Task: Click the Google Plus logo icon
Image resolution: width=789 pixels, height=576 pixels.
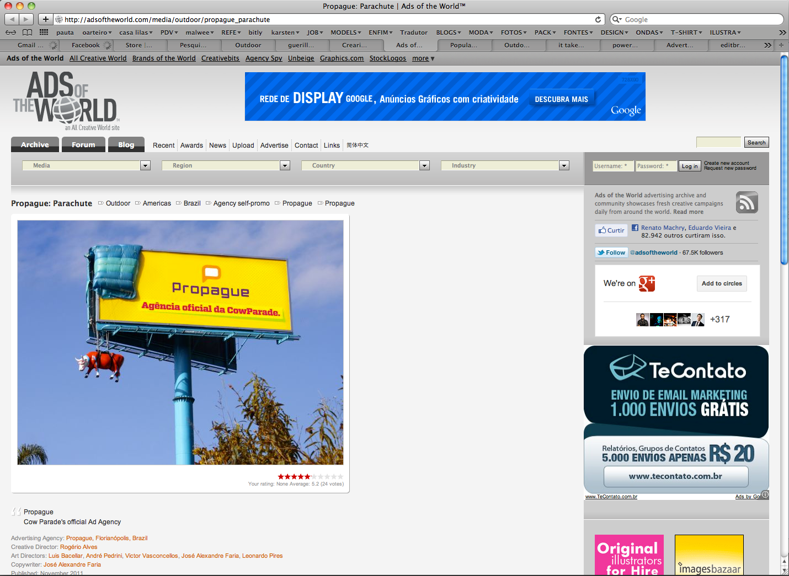Action: [647, 283]
